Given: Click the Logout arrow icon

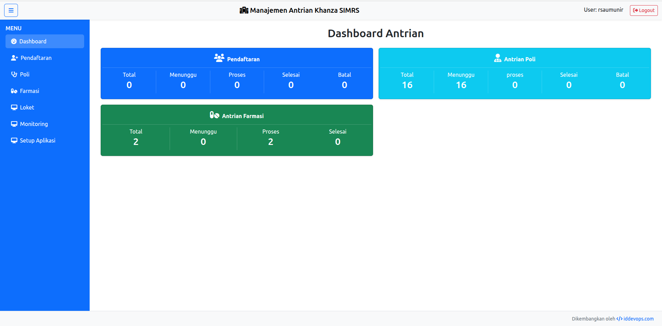Looking at the screenshot, I should (635, 10).
